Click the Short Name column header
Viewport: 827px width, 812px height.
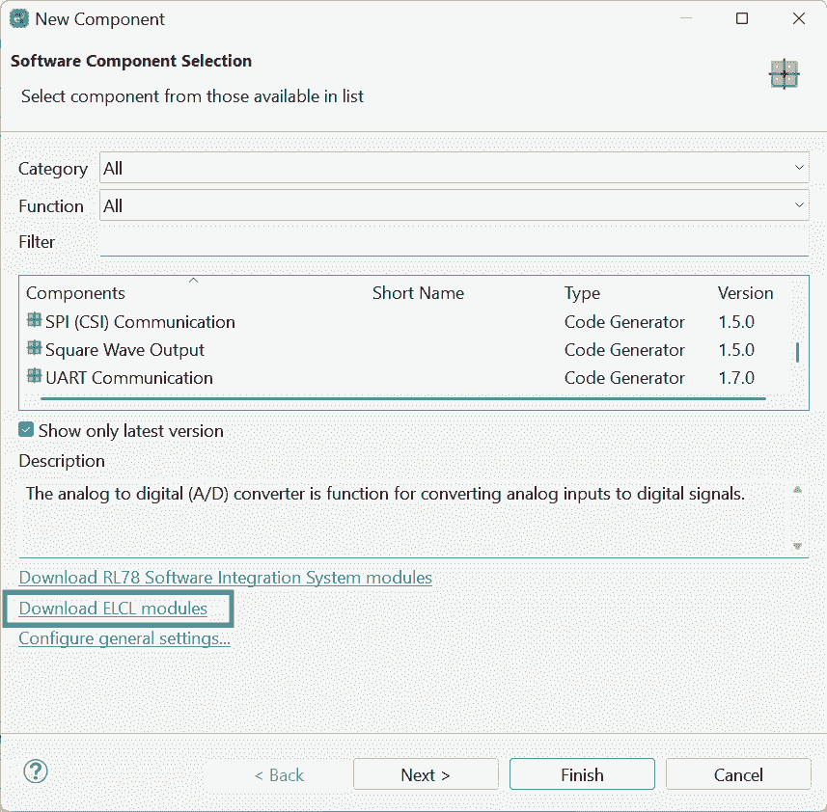418,293
